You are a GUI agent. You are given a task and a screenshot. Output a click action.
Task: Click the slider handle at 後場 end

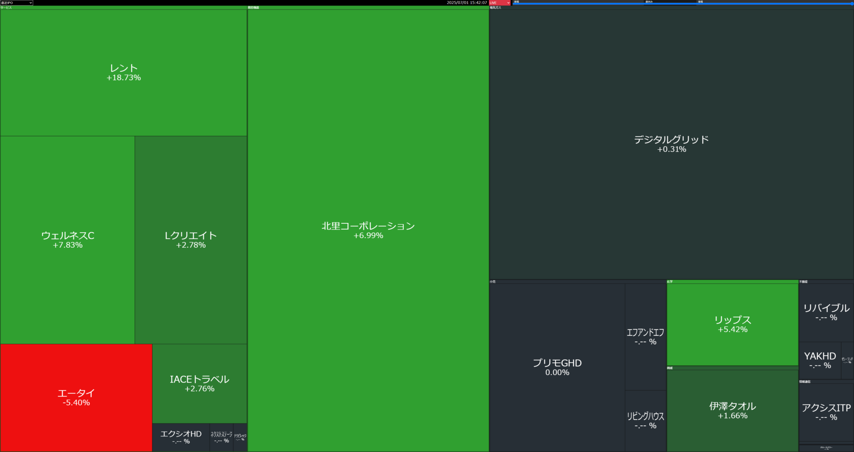[x=852, y=4]
